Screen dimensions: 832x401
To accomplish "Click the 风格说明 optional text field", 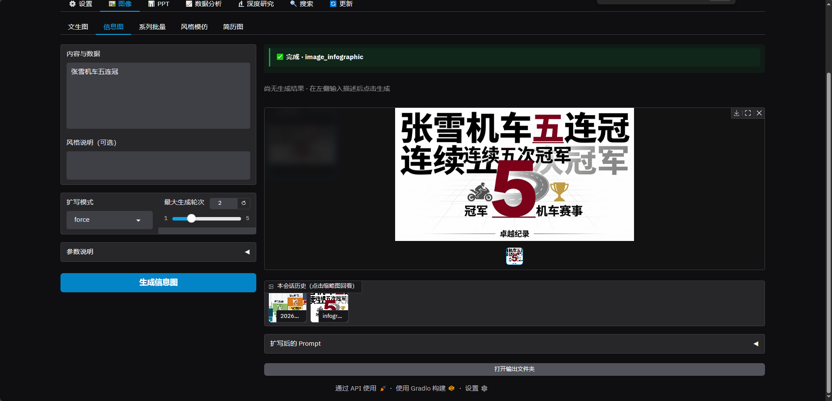I will (158, 165).
